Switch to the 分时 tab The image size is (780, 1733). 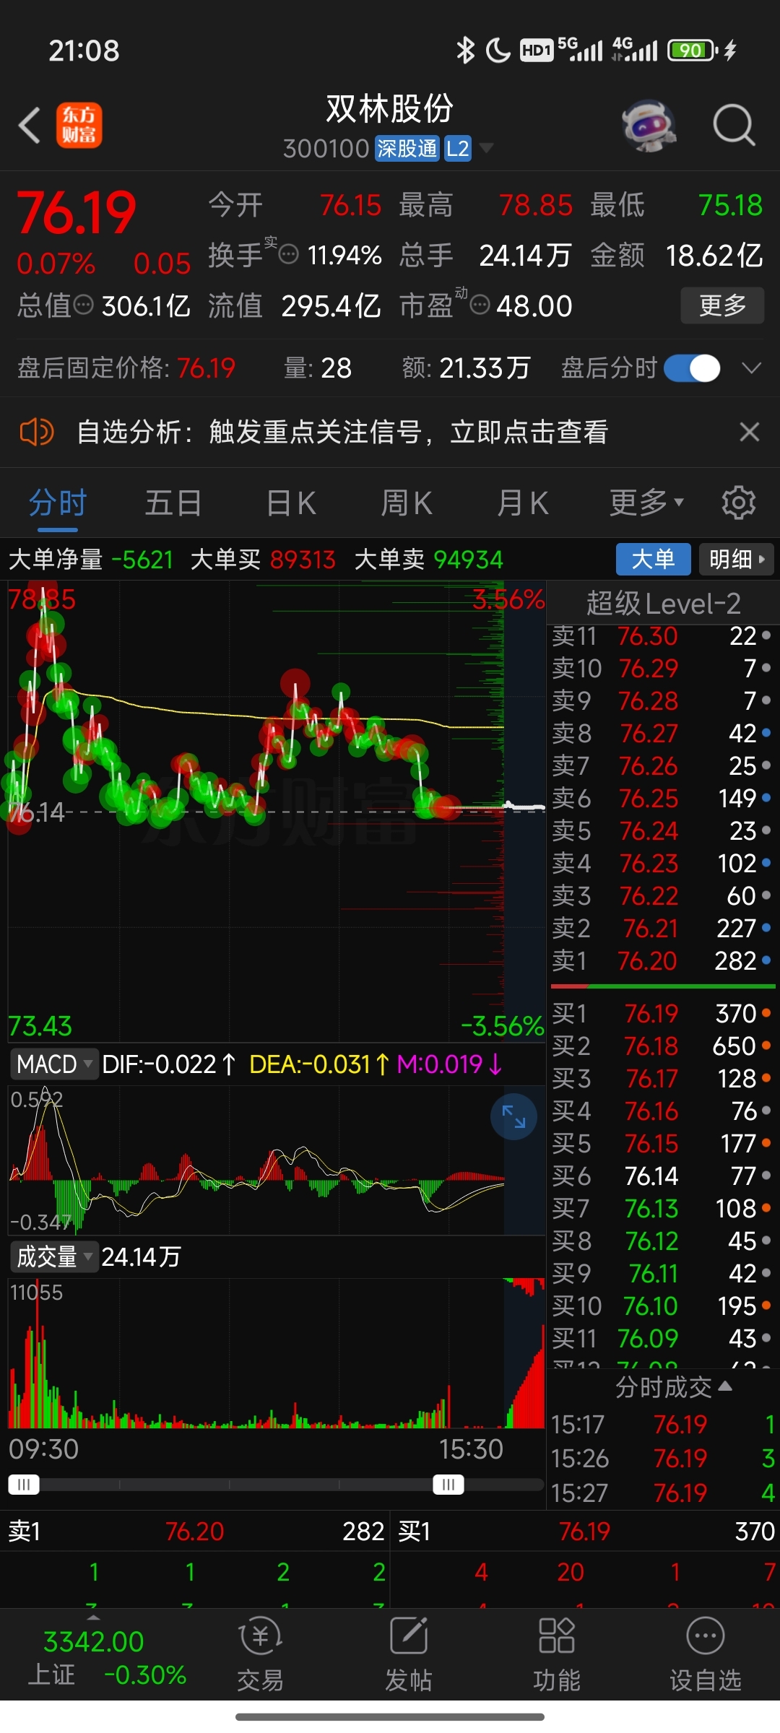58,503
